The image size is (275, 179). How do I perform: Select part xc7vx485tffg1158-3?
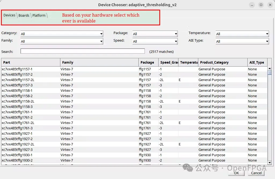[134, 107]
